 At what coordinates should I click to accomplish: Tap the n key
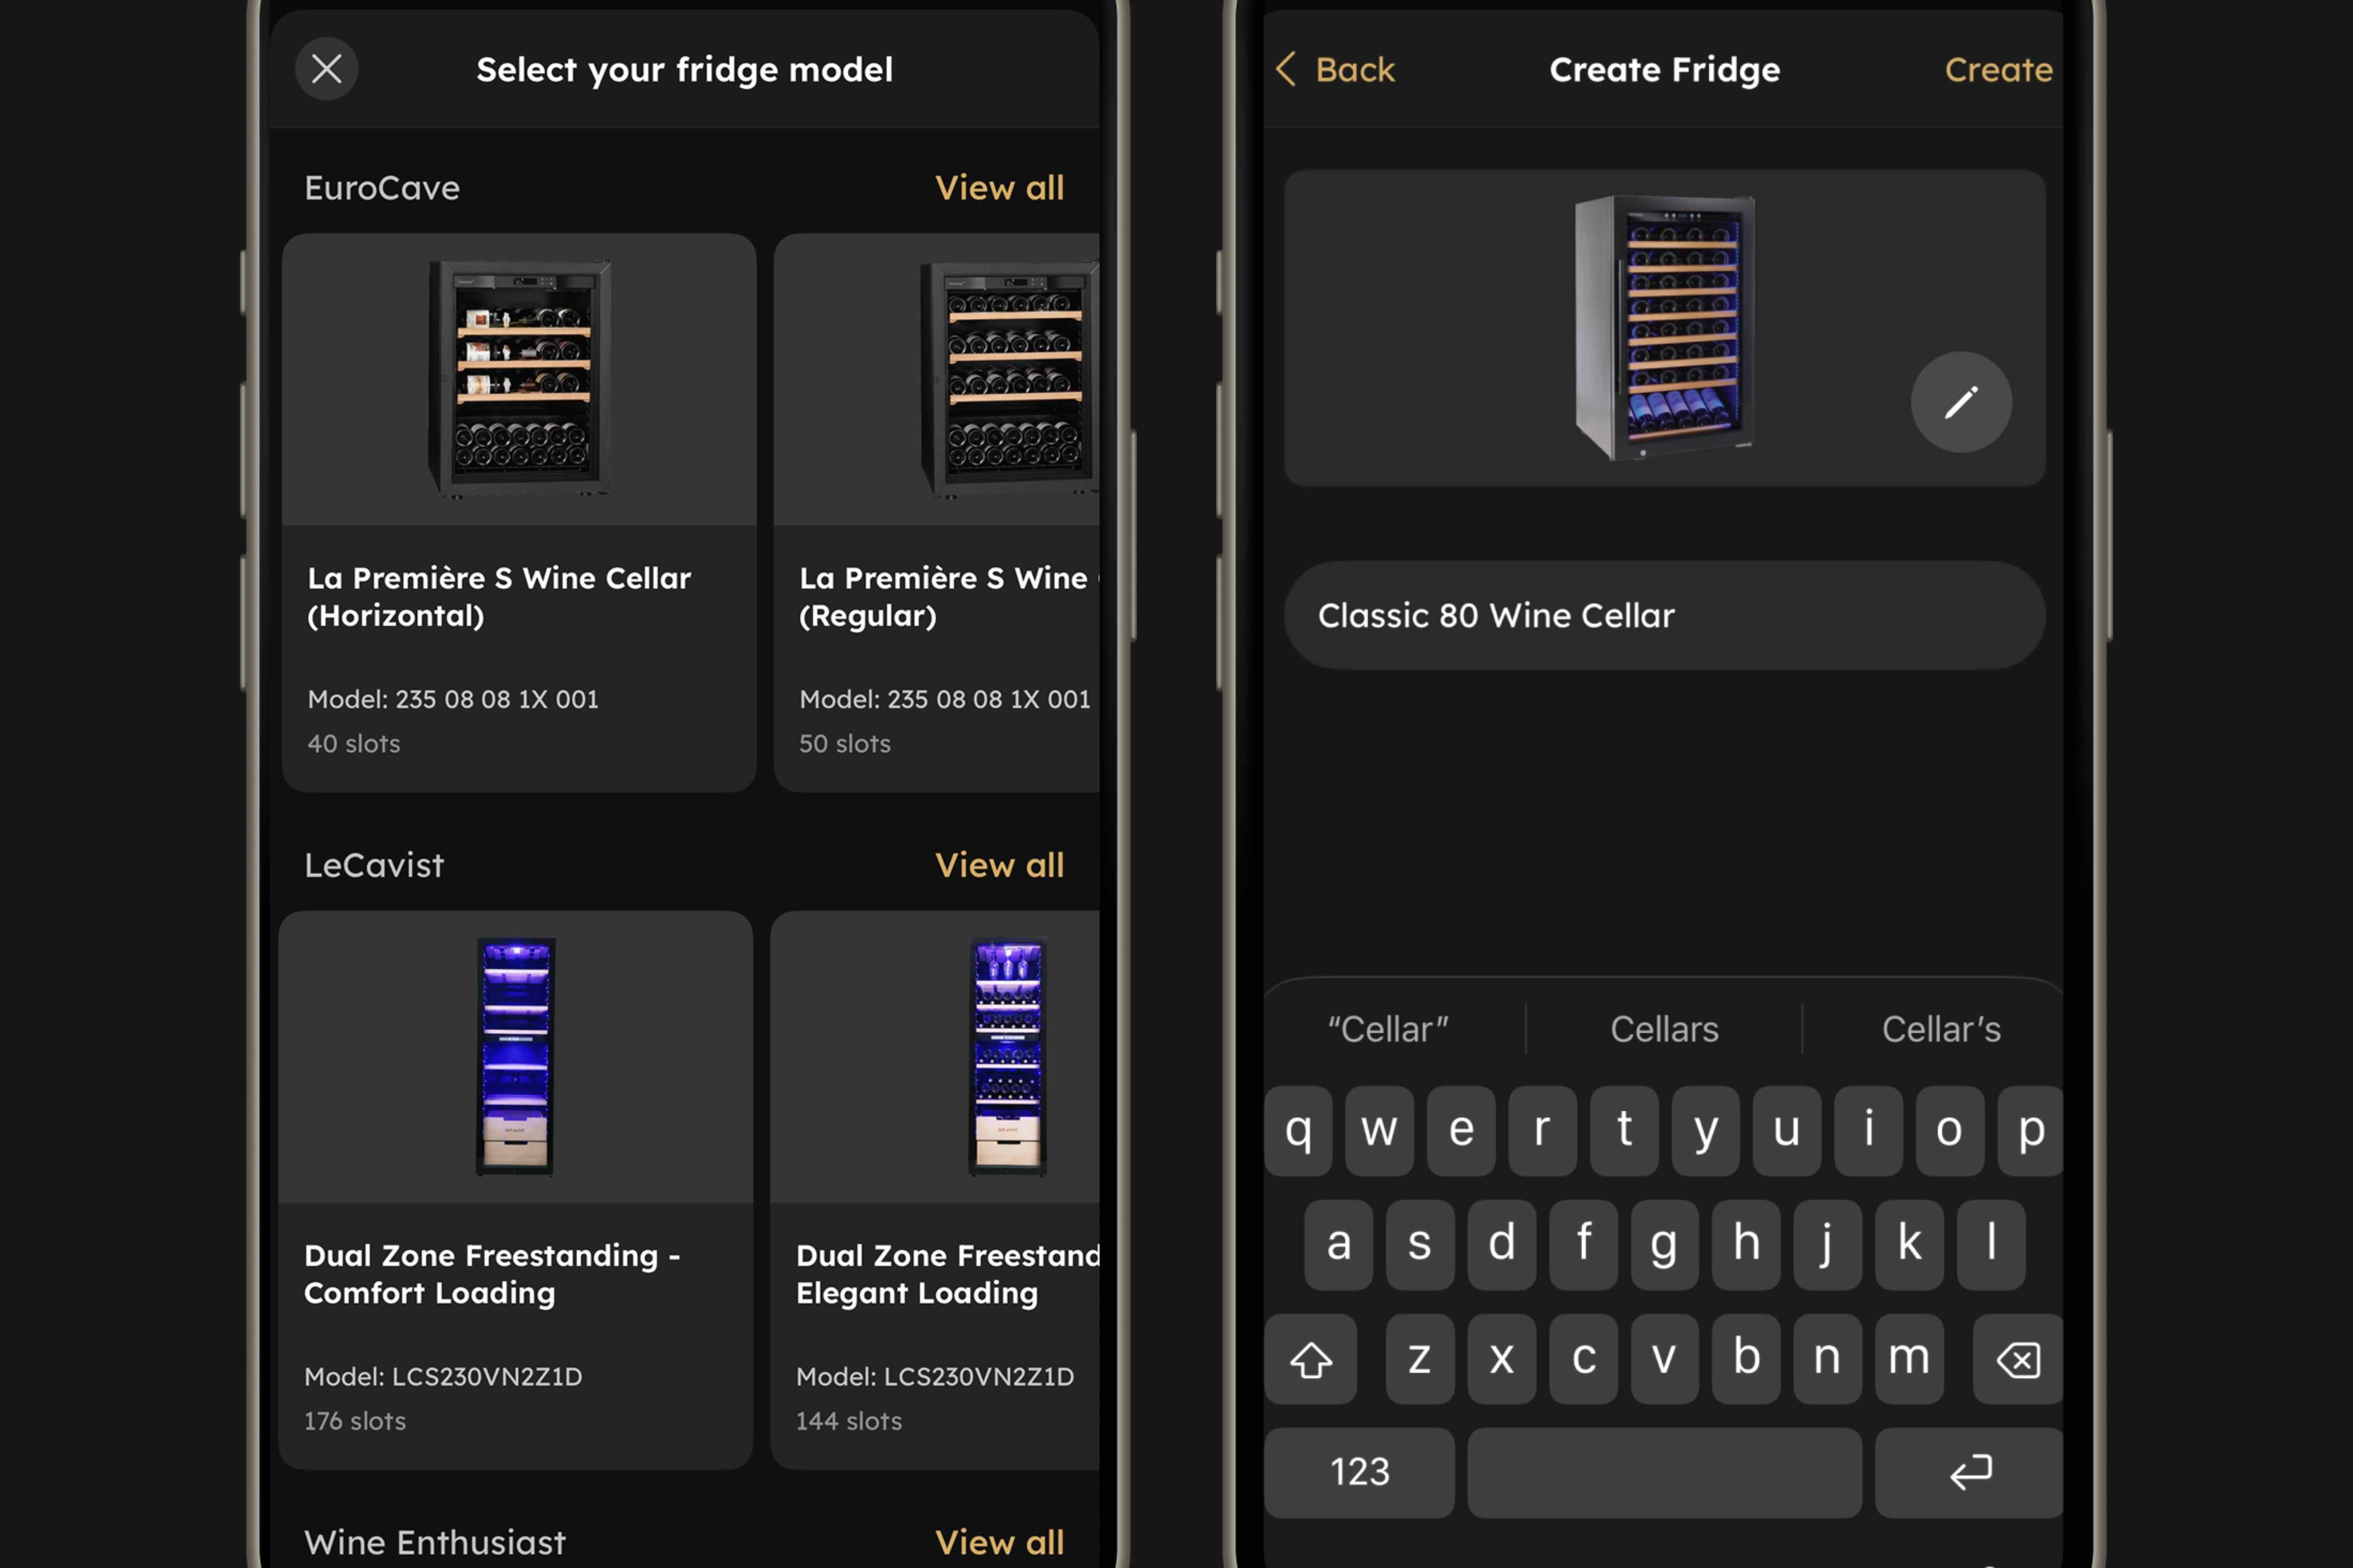coord(1828,1359)
